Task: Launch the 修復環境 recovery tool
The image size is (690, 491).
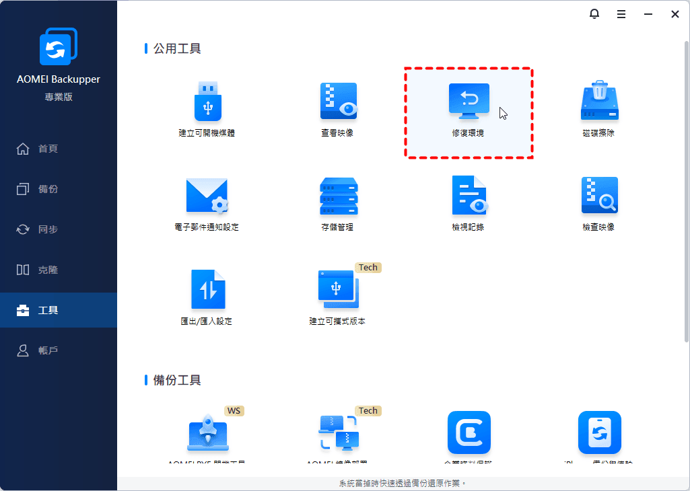Action: (x=469, y=102)
